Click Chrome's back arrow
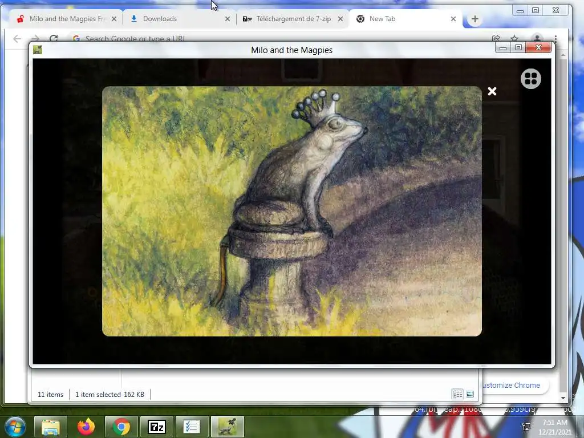Screen dimensions: 584x438 coord(17,38)
